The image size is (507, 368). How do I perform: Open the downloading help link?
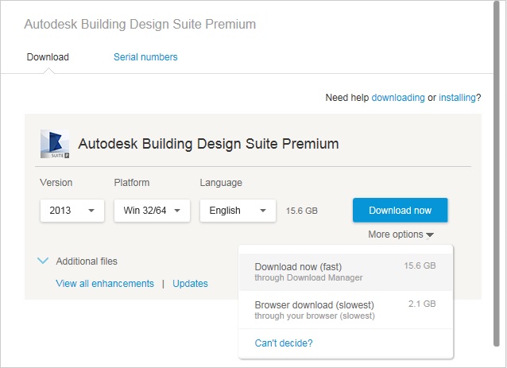398,97
